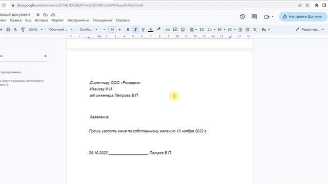This screenshot has height=184, width=328.
Task: Click the browser side panel icon
Action: [x=324, y=5]
